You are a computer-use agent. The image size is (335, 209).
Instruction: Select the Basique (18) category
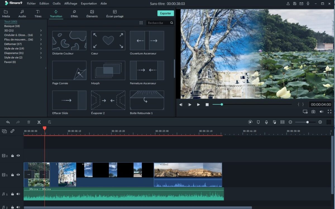click(x=12, y=26)
